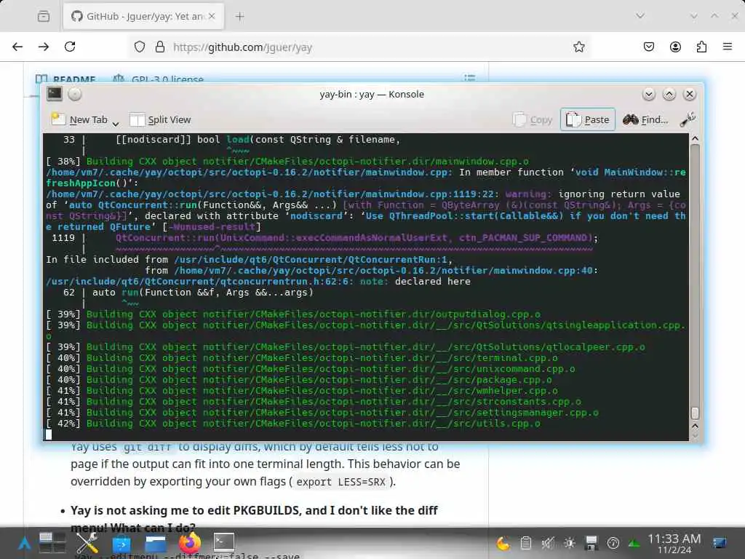
Task: Open the clipboard tray icon
Action: 525,543
